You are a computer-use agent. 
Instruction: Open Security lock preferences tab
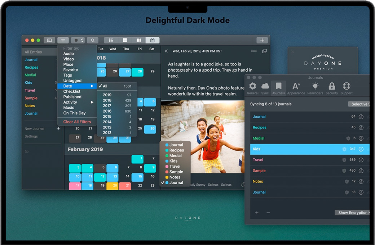pos(332,89)
